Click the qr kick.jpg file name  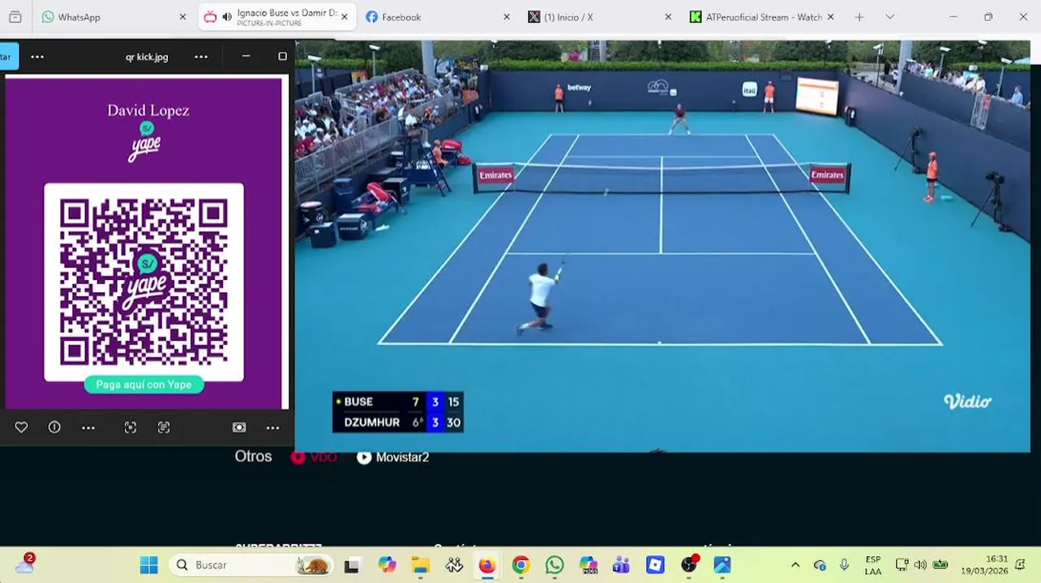click(147, 57)
